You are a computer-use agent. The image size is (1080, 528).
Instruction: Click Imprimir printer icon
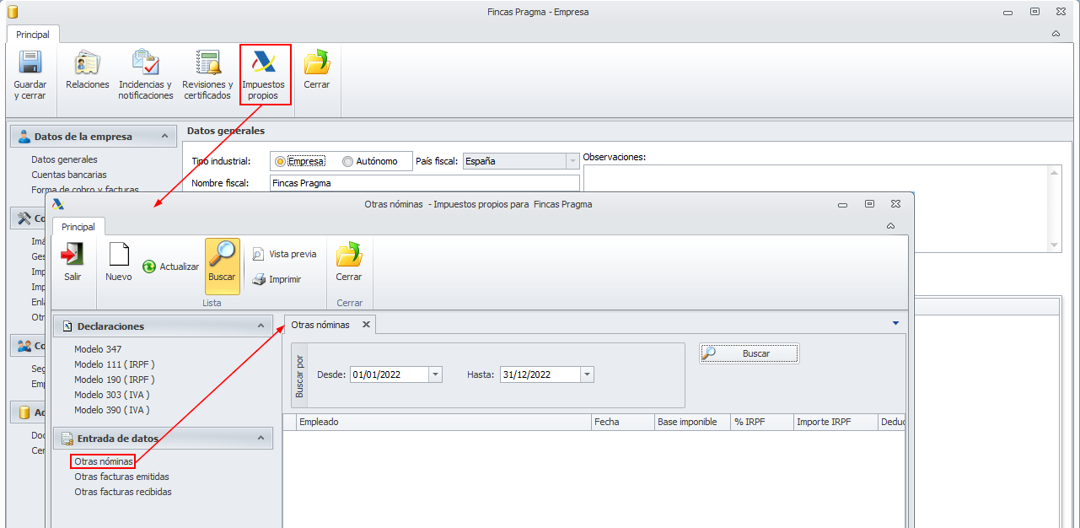(x=259, y=279)
